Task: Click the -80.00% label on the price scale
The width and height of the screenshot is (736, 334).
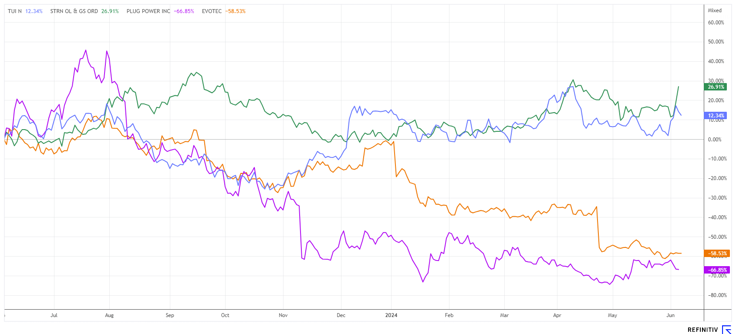Action: pyautogui.click(x=716, y=295)
